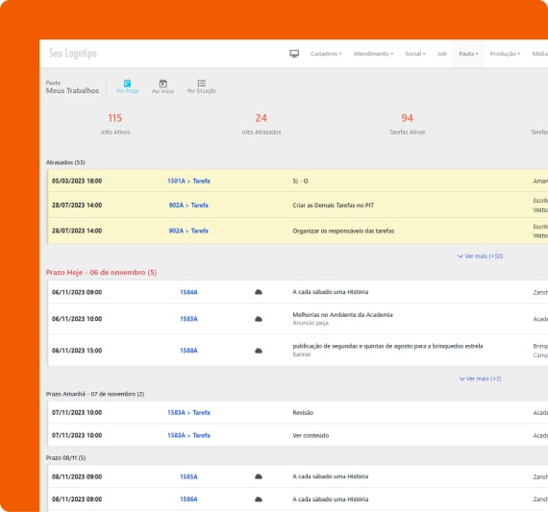Open the Cadastros dropdown menu
548x512 pixels.
coord(326,54)
